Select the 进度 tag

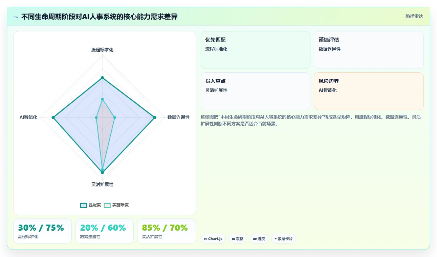[259, 239]
